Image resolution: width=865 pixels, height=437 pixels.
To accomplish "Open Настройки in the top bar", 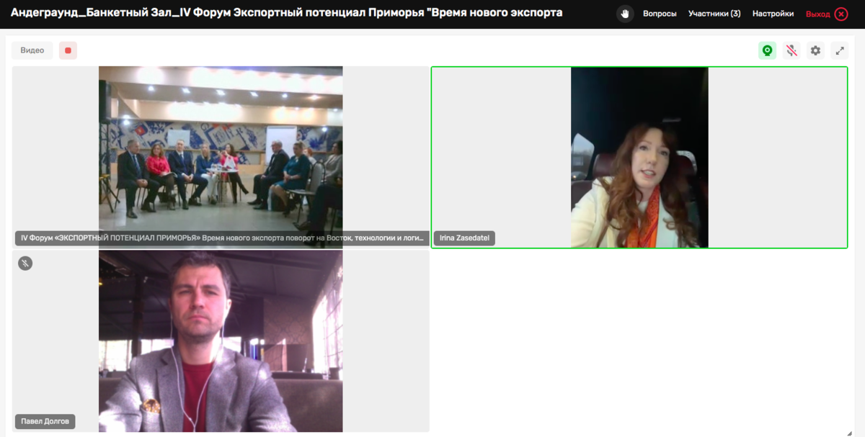I will (773, 14).
